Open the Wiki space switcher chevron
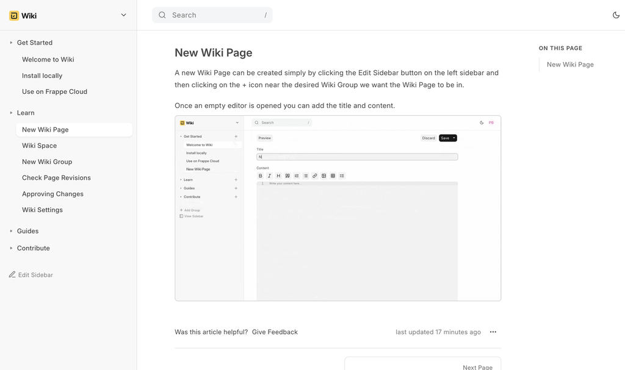Viewport: 625px width, 370px height. tap(123, 15)
